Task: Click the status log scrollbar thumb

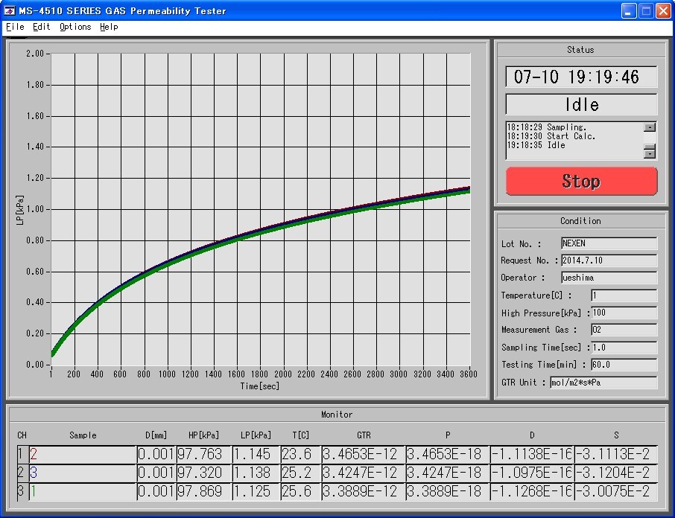Action: click(650, 146)
